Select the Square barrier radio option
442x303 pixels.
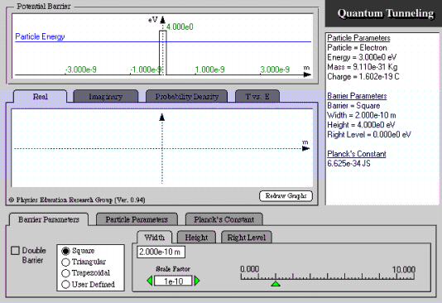[x=65, y=251]
